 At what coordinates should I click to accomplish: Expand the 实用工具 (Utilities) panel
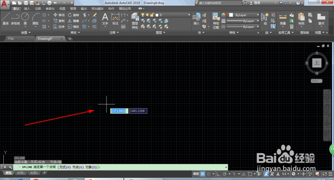pos(286,33)
